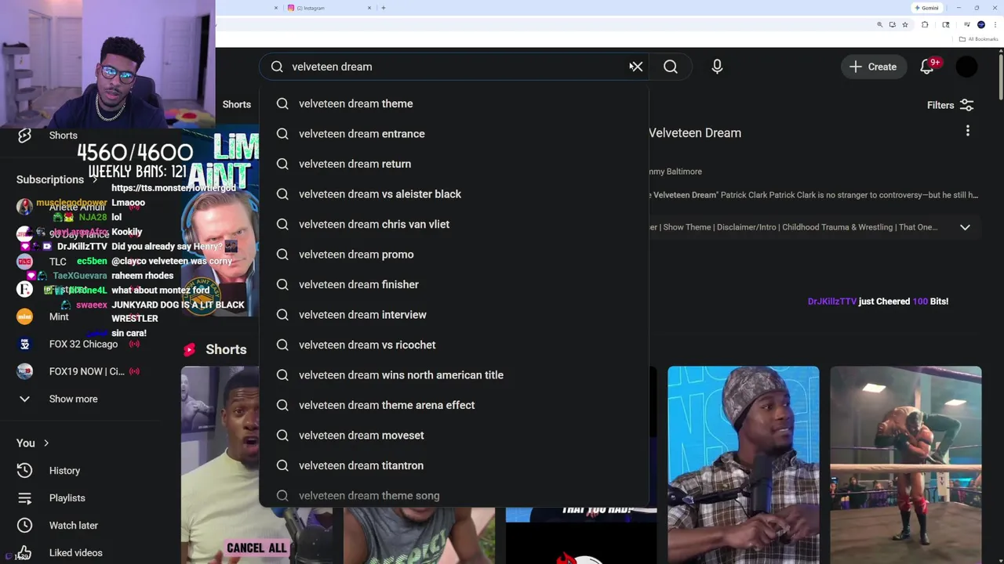Clear the search box with the X icon

point(636,67)
